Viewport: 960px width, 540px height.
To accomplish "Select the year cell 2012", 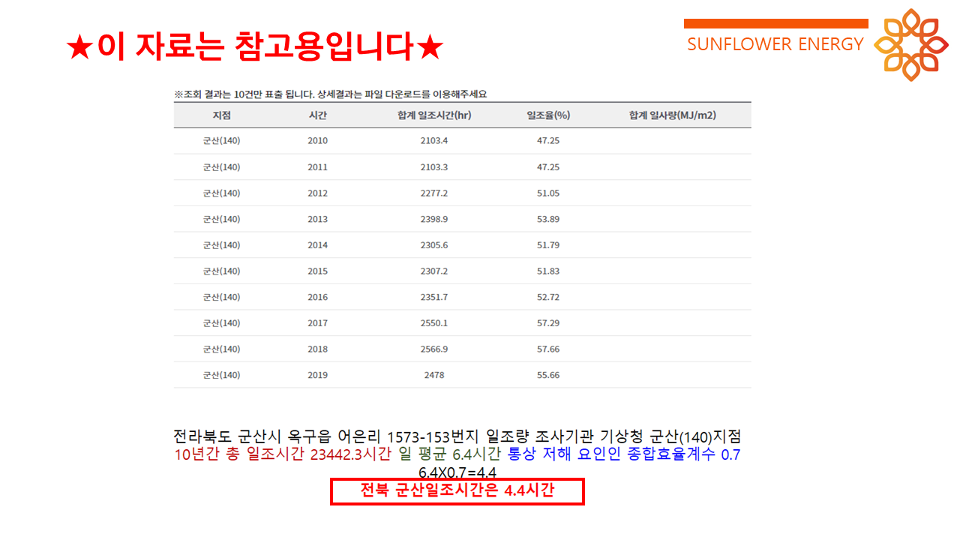I will [x=318, y=193].
